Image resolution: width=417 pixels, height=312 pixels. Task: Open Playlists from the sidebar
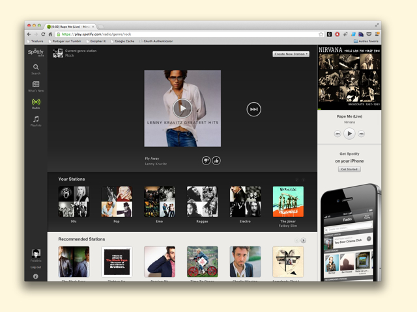[36, 121]
